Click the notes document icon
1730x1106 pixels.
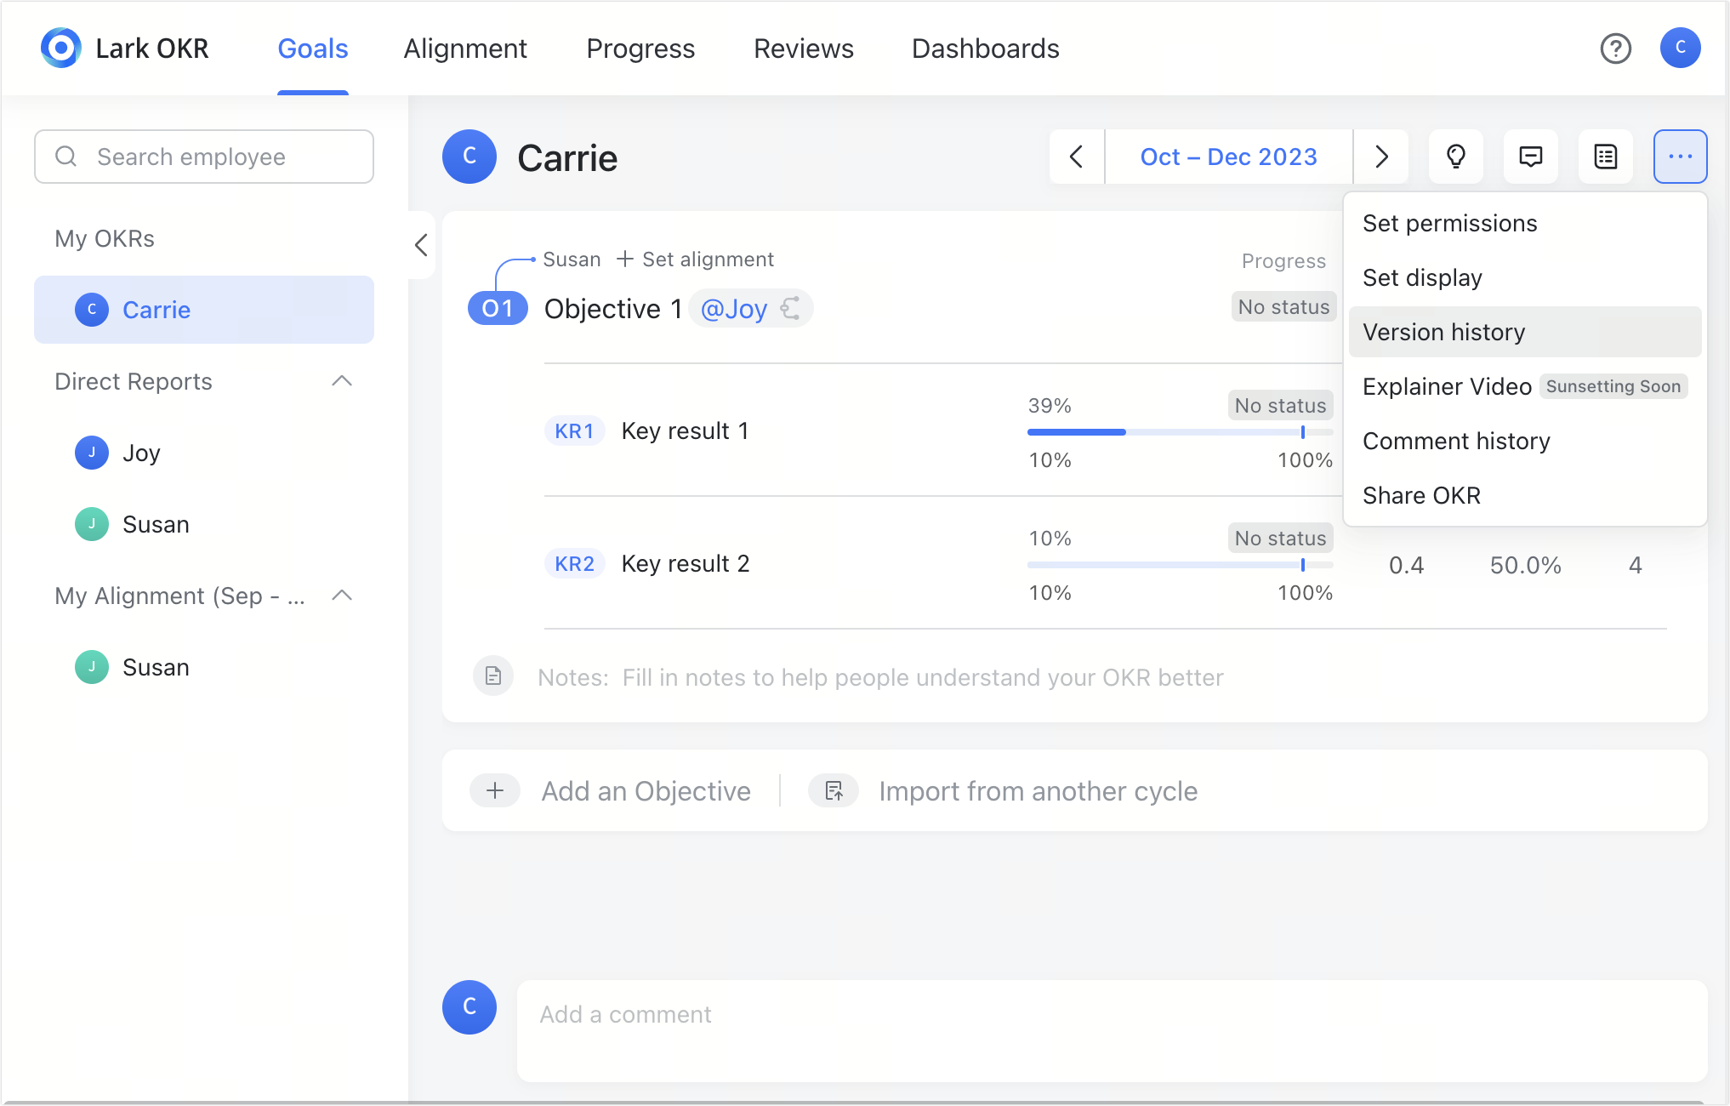(493, 676)
